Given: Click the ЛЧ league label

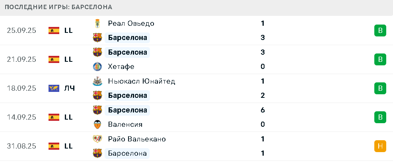Looking at the screenshot, I should [x=70, y=88].
